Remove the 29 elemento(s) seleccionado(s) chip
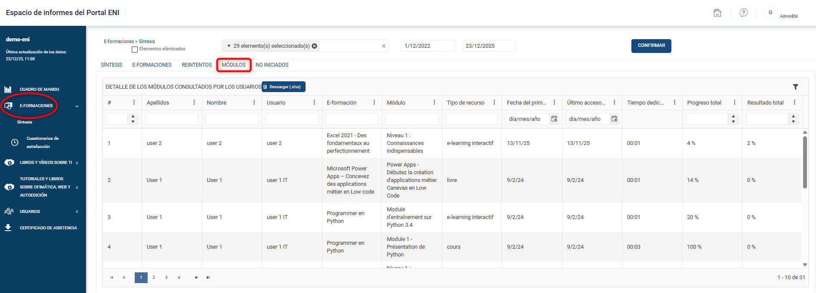Image resolution: width=816 pixels, height=293 pixels. point(315,46)
